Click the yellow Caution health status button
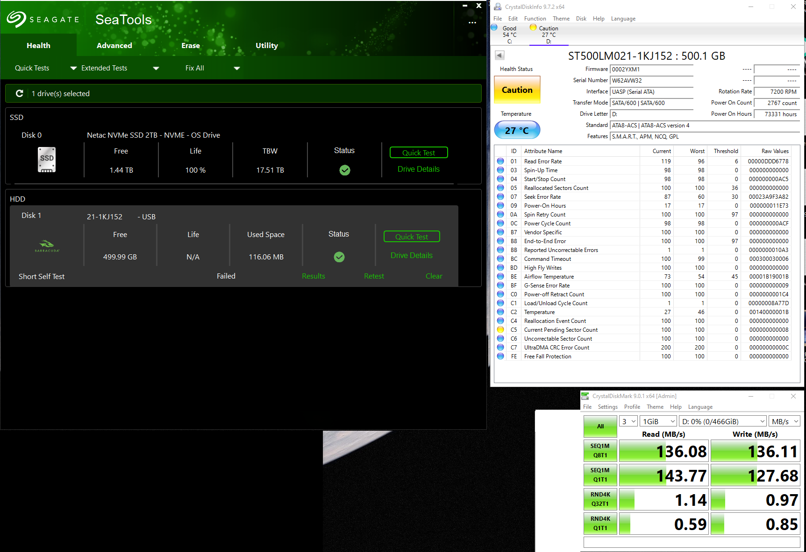 pyautogui.click(x=517, y=90)
